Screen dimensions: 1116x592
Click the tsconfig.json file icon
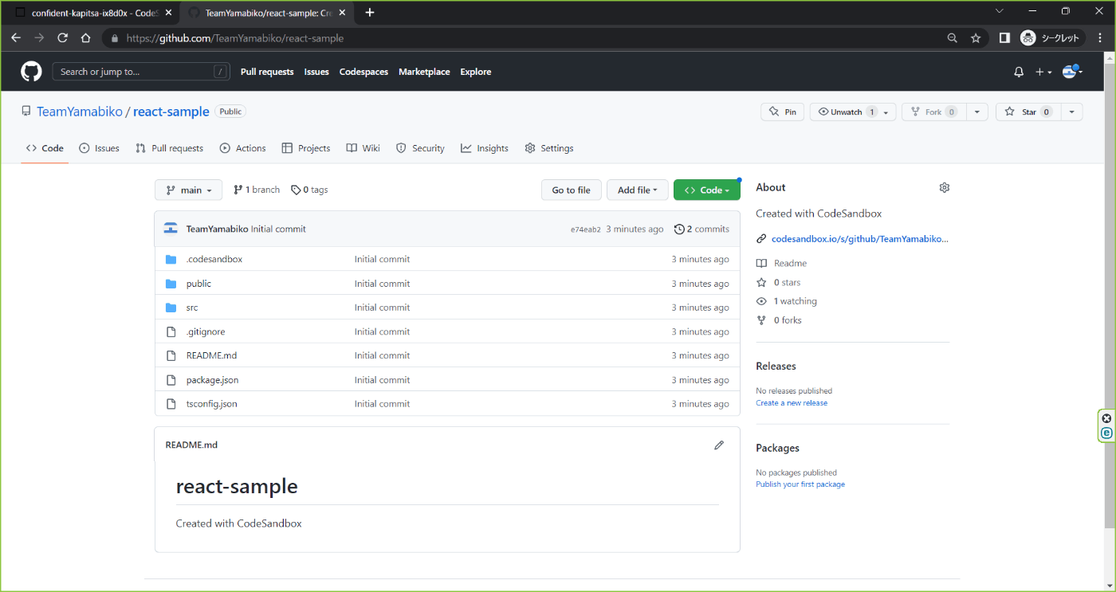(x=171, y=404)
